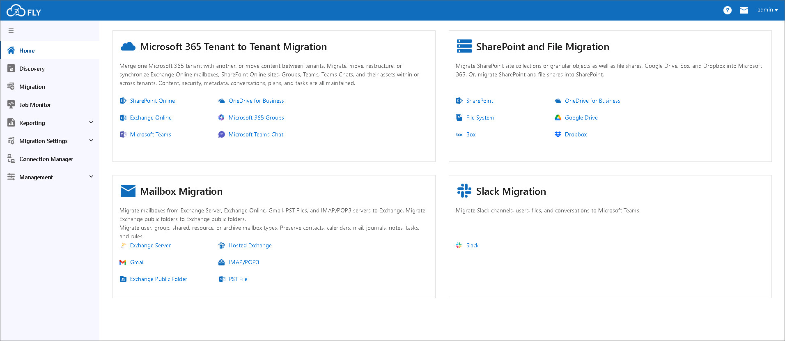This screenshot has height=341, width=785.
Task: Open Exchange Online migration link
Action: (x=151, y=118)
